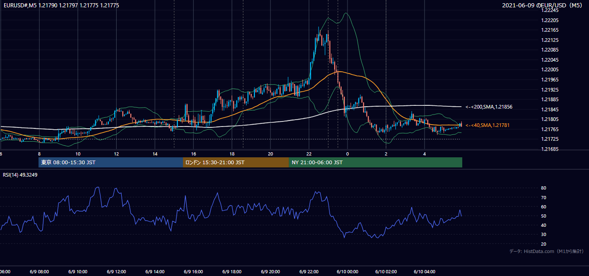Click price axis value 1.21725
The height and width of the screenshot is (276, 589).
(549, 139)
